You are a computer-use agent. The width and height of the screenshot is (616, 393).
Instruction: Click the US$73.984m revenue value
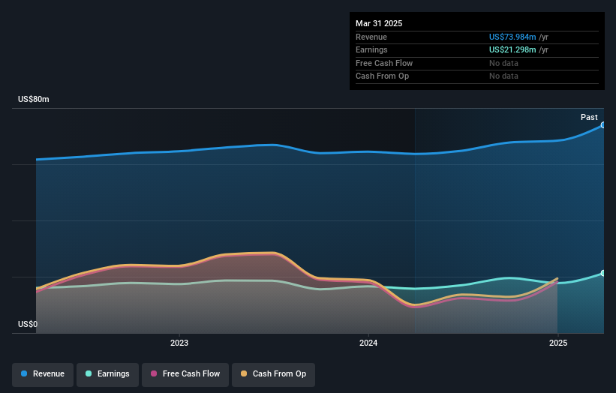[x=512, y=37]
